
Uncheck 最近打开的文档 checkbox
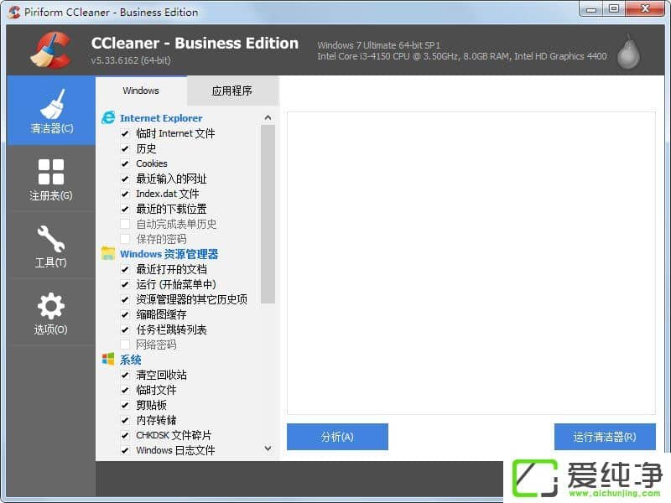point(125,269)
